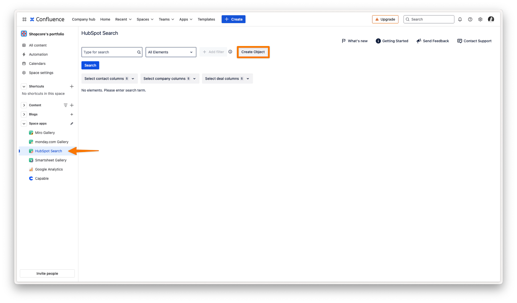The image size is (517, 303).
Task: Open the Recent dropdown menu
Action: click(123, 19)
